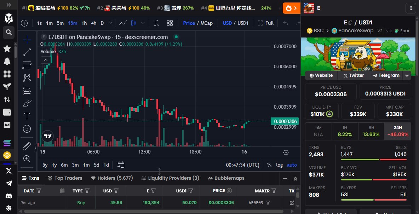Open the Website link
The width and height of the screenshot is (419, 214).
coord(321,75)
